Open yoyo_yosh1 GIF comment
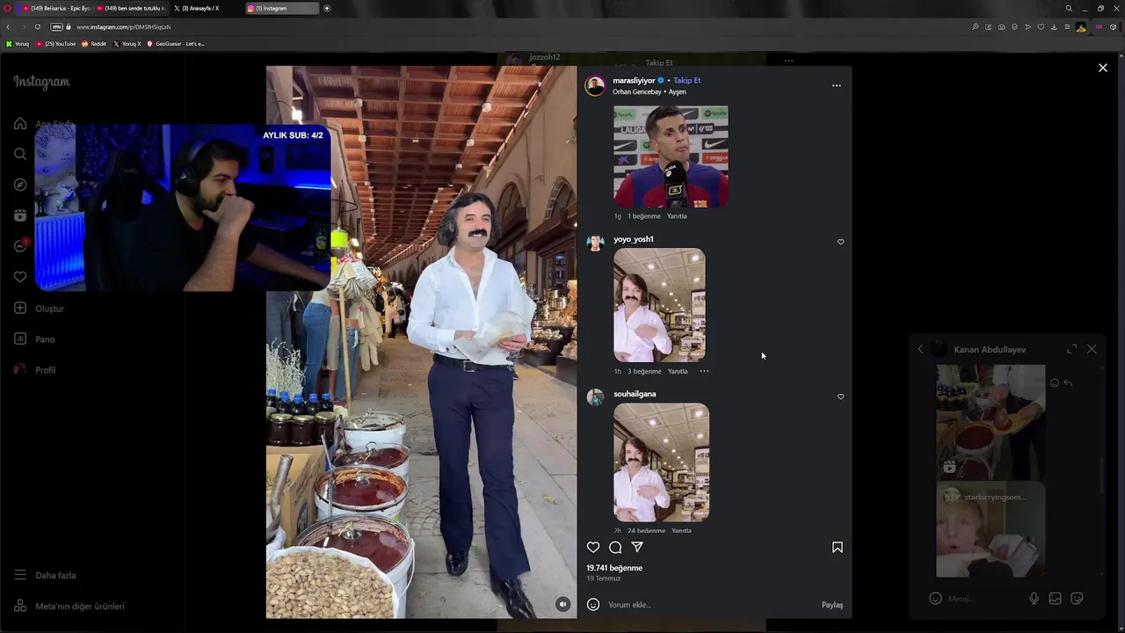This screenshot has width=1125, height=633. (659, 305)
